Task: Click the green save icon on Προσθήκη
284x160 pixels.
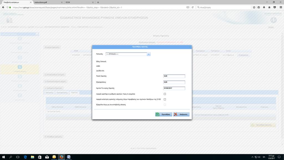Action: click(158, 114)
